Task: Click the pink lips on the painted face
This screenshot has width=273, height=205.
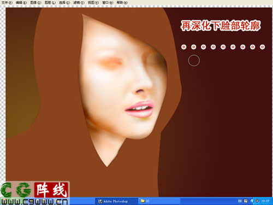Action: (139, 109)
